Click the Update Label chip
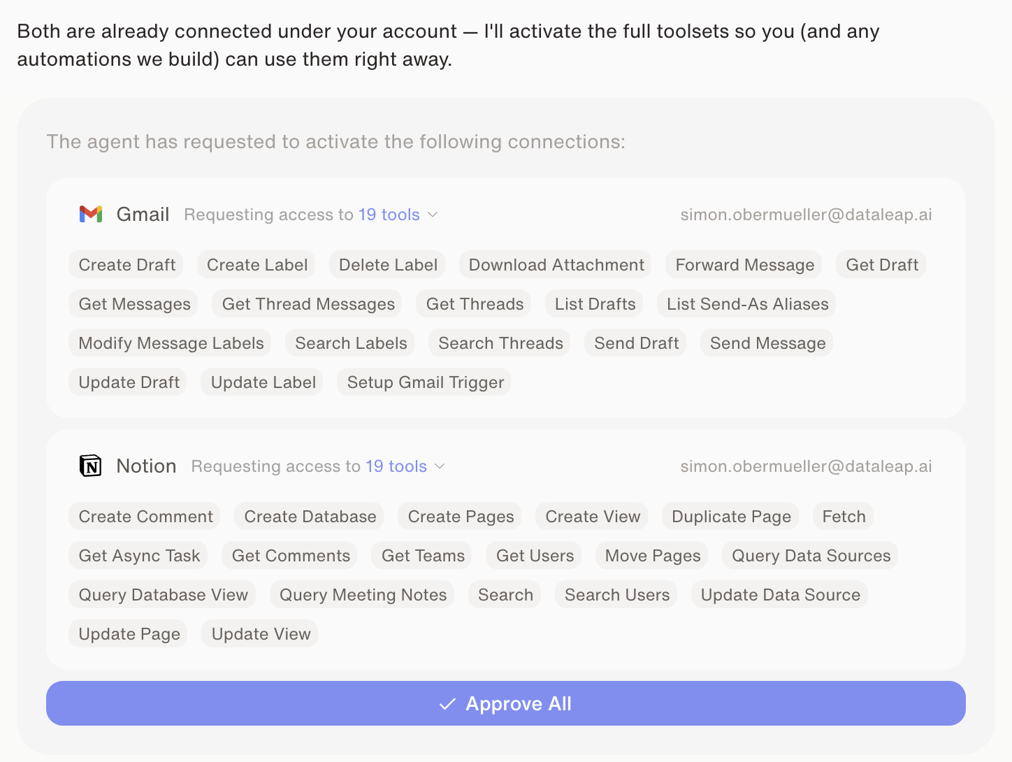1012x762 pixels. tap(263, 382)
